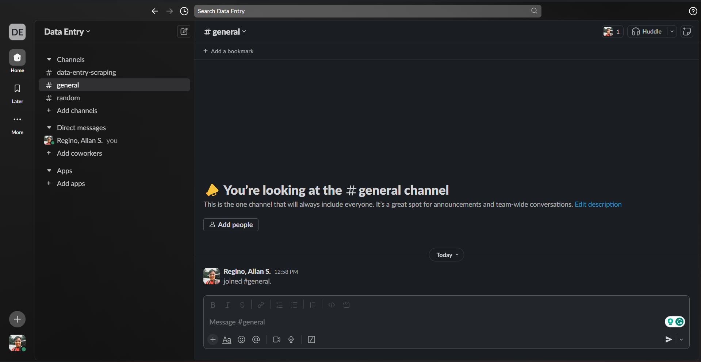Screen dimensions: 701x362
Task: Open the #general channel details dropdown
Action: [x=225, y=32]
